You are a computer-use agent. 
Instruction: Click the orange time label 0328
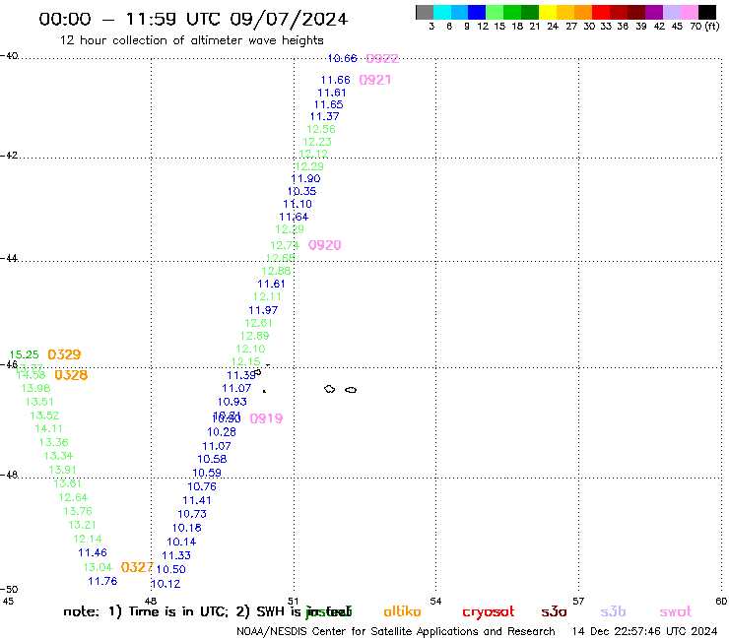pos(71,375)
